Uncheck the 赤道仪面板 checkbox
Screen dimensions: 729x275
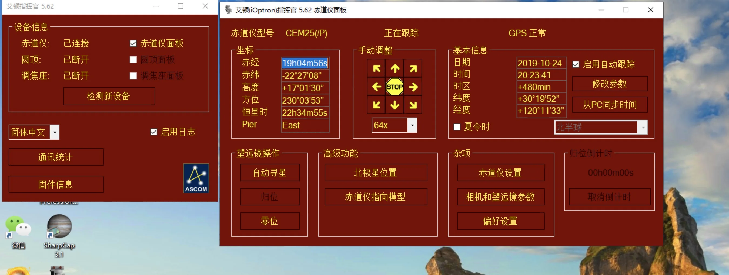[x=133, y=43]
